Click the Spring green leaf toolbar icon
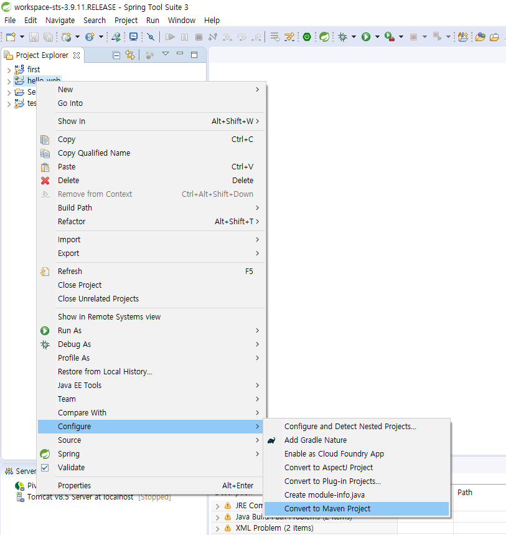The image size is (506, 535). tap(324, 37)
